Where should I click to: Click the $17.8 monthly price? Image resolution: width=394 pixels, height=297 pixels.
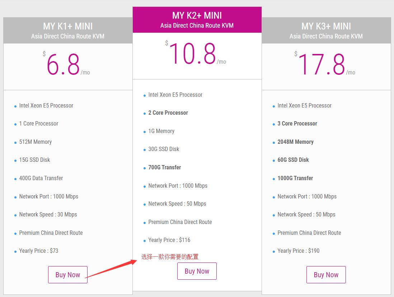(x=322, y=65)
